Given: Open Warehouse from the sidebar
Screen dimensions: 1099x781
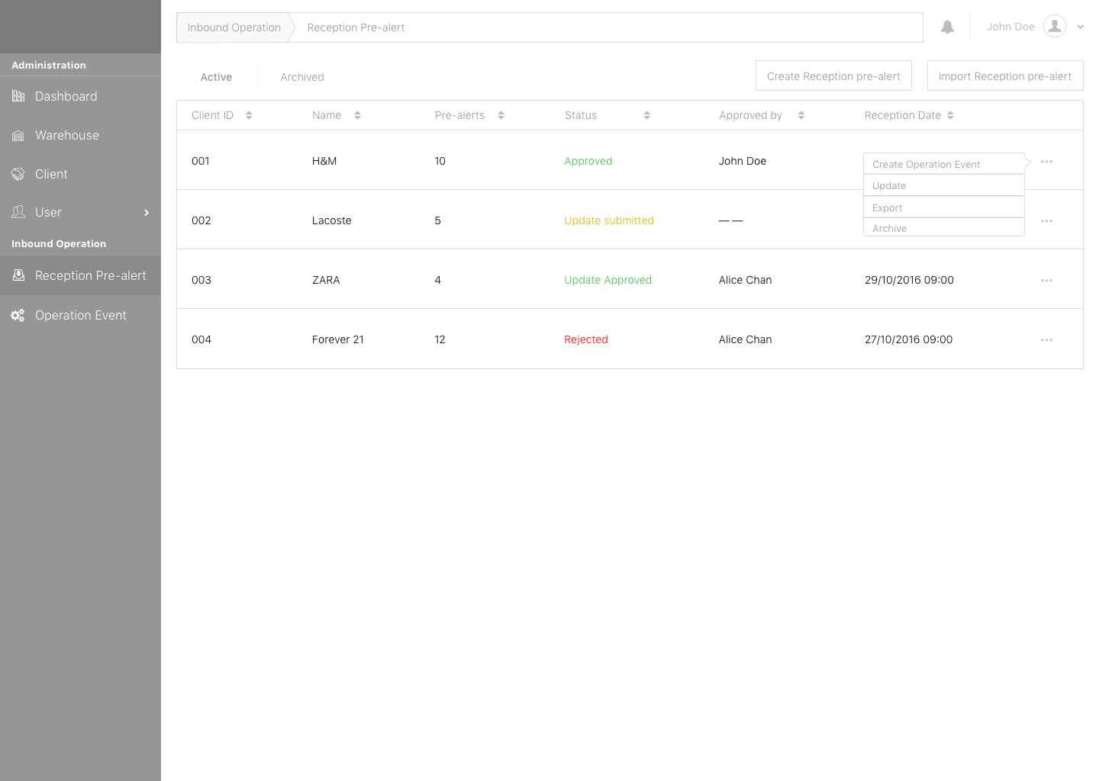Looking at the screenshot, I should pos(67,135).
